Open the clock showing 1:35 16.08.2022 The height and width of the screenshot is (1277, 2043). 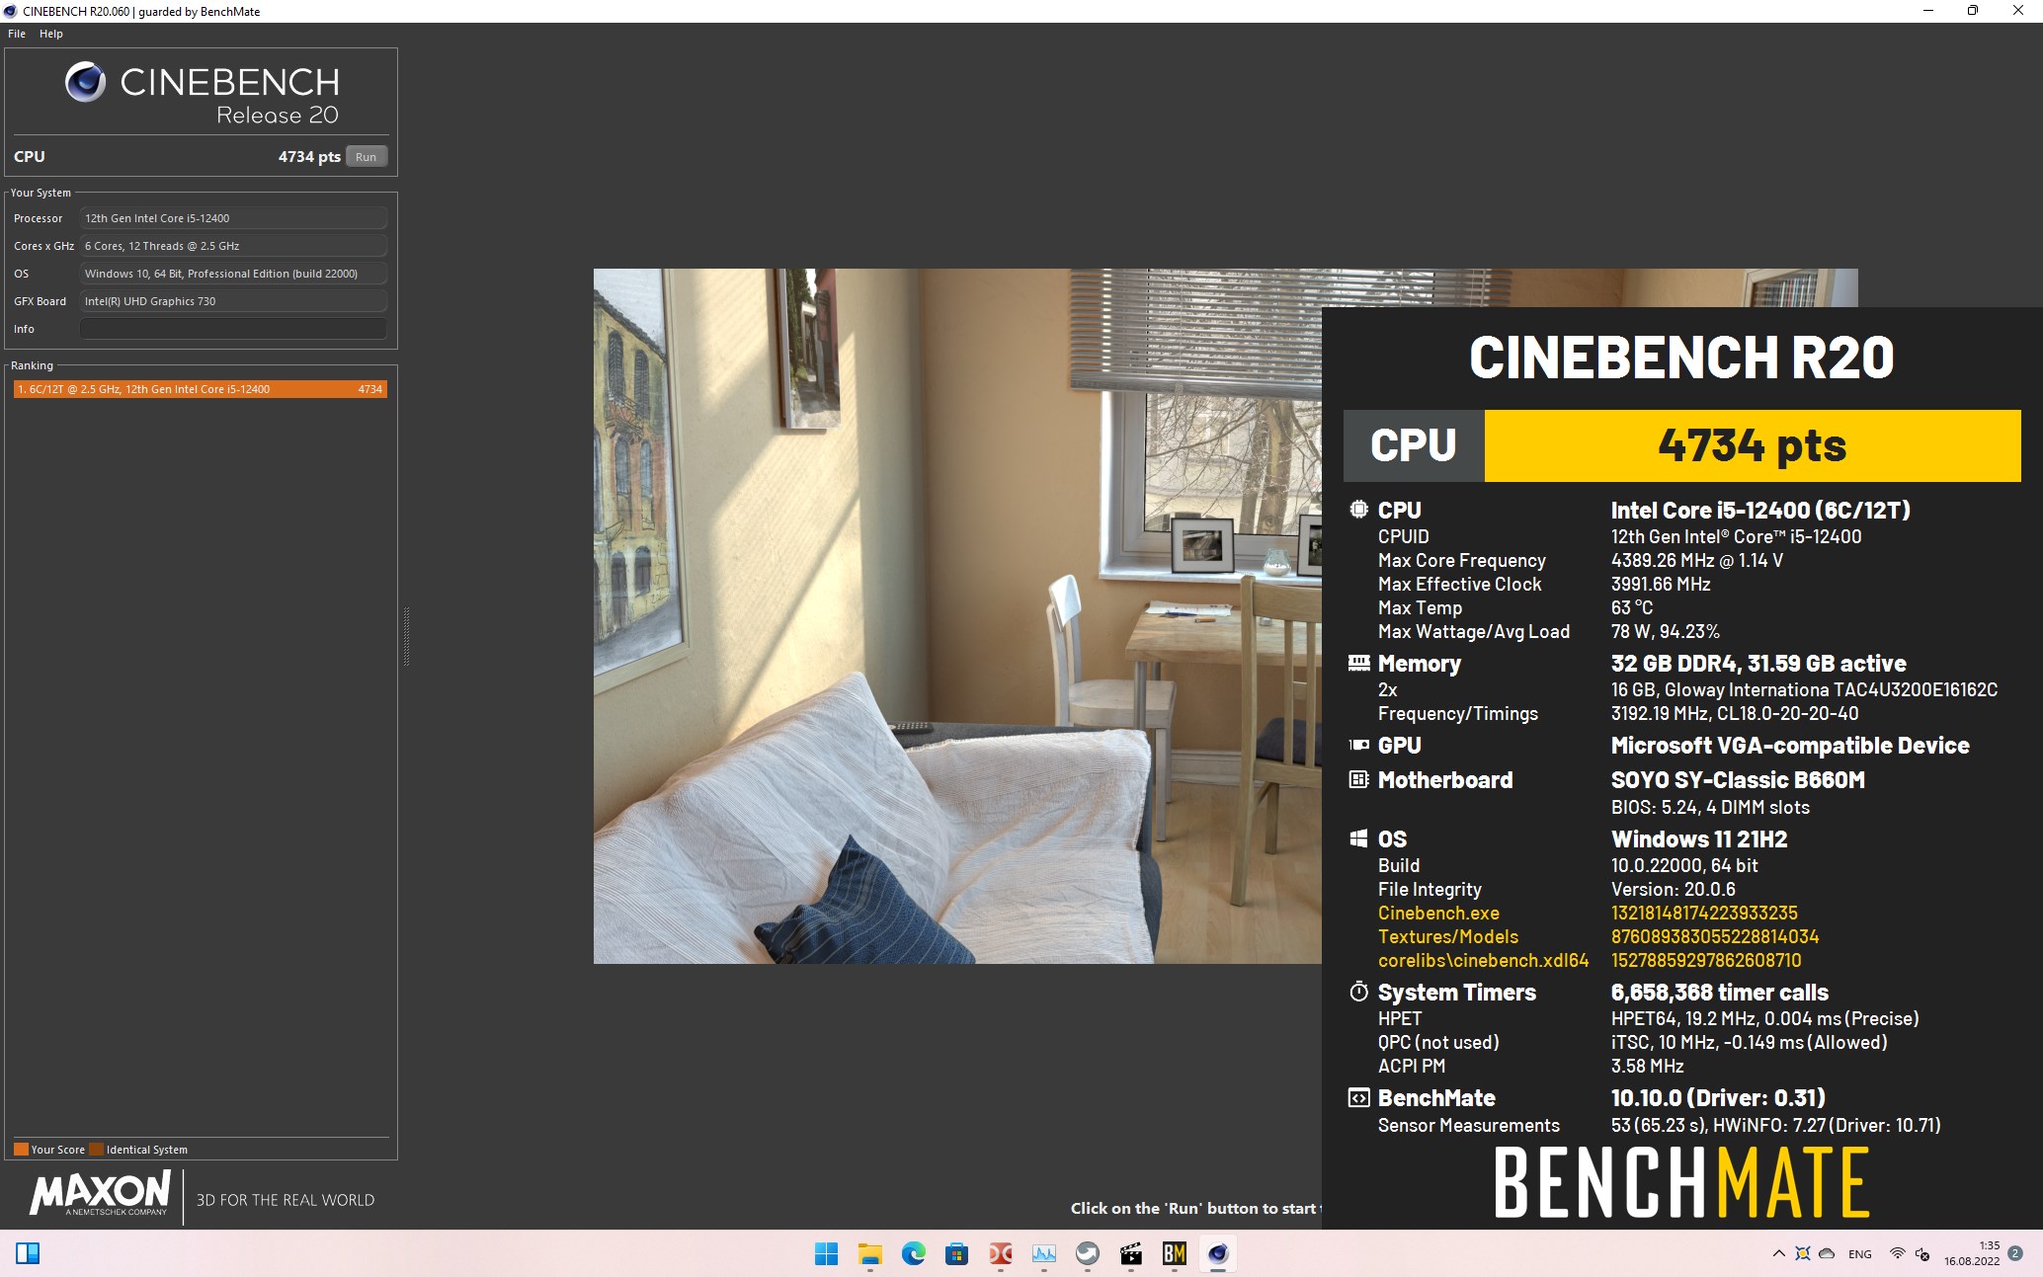point(1972,1253)
